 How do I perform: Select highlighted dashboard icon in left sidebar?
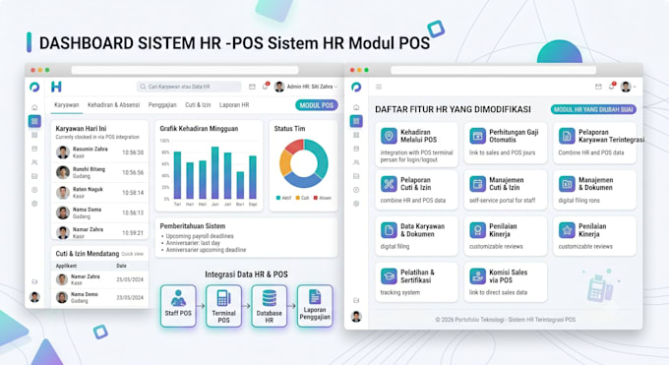coord(34,121)
